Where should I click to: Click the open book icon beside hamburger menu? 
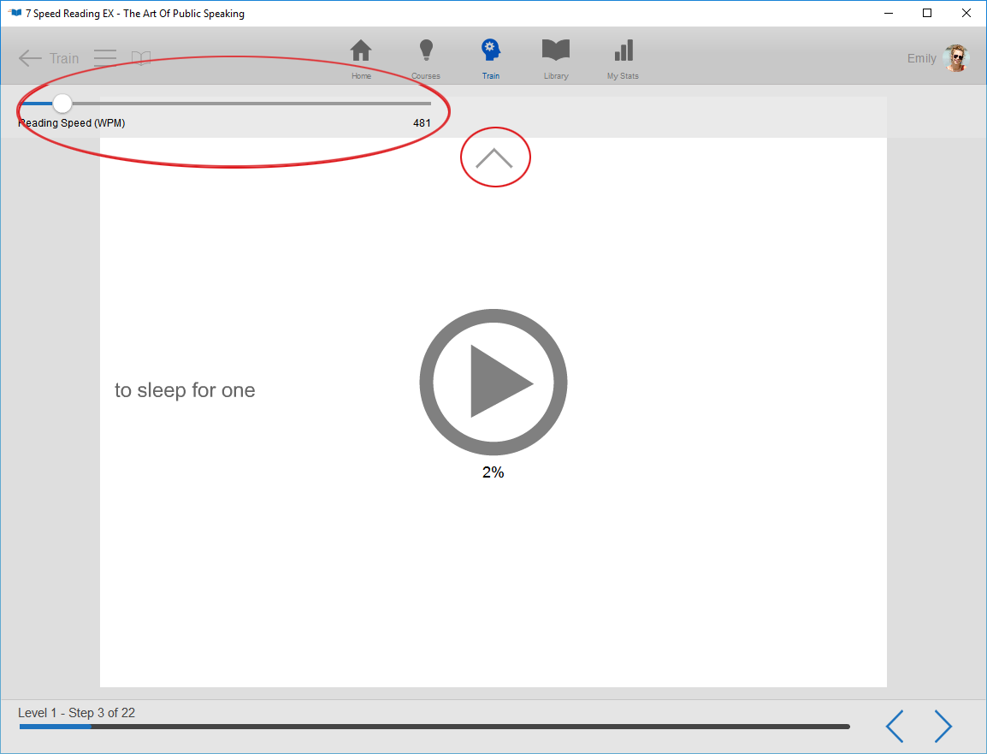[141, 58]
